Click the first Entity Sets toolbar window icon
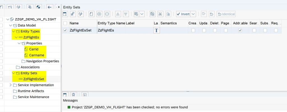Viewport: 287px width, 112px height. click(x=65, y=14)
